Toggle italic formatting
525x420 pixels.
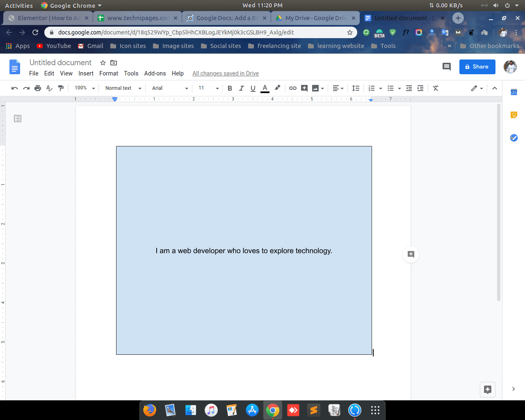coord(242,88)
